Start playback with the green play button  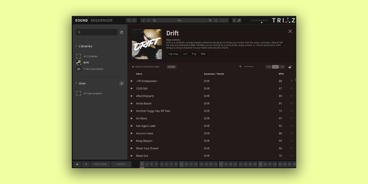tap(77, 164)
